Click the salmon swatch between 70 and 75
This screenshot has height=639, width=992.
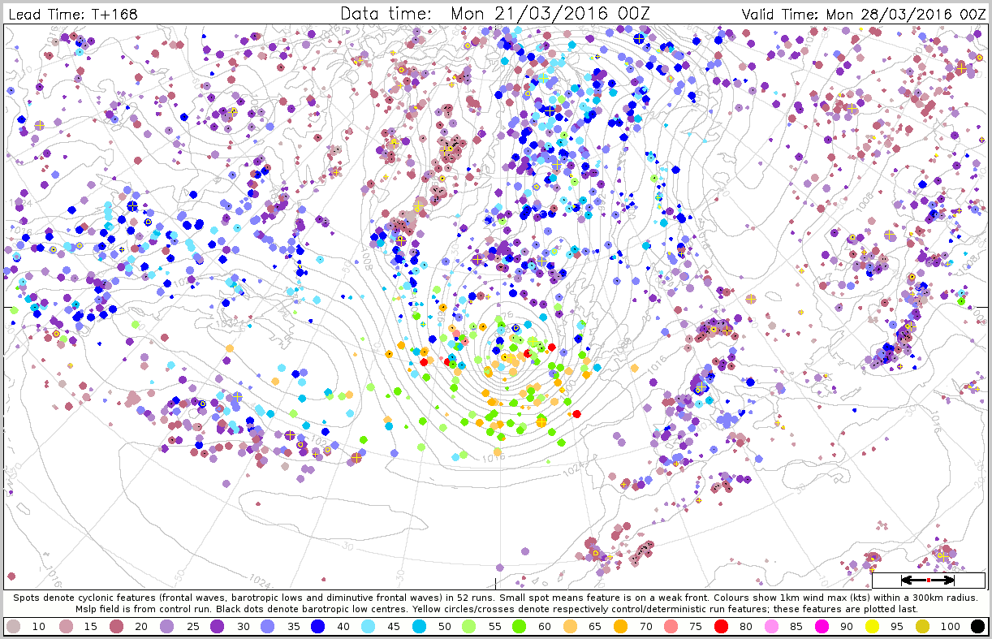pyautogui.click(x=672, y=627)
